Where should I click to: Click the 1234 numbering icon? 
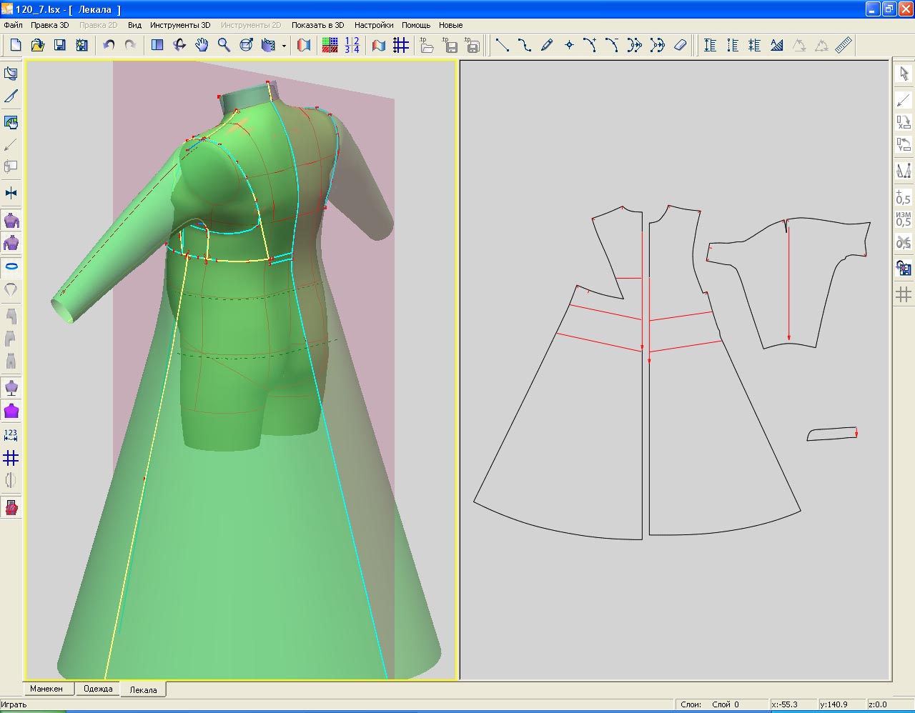(x=352, y=45)
